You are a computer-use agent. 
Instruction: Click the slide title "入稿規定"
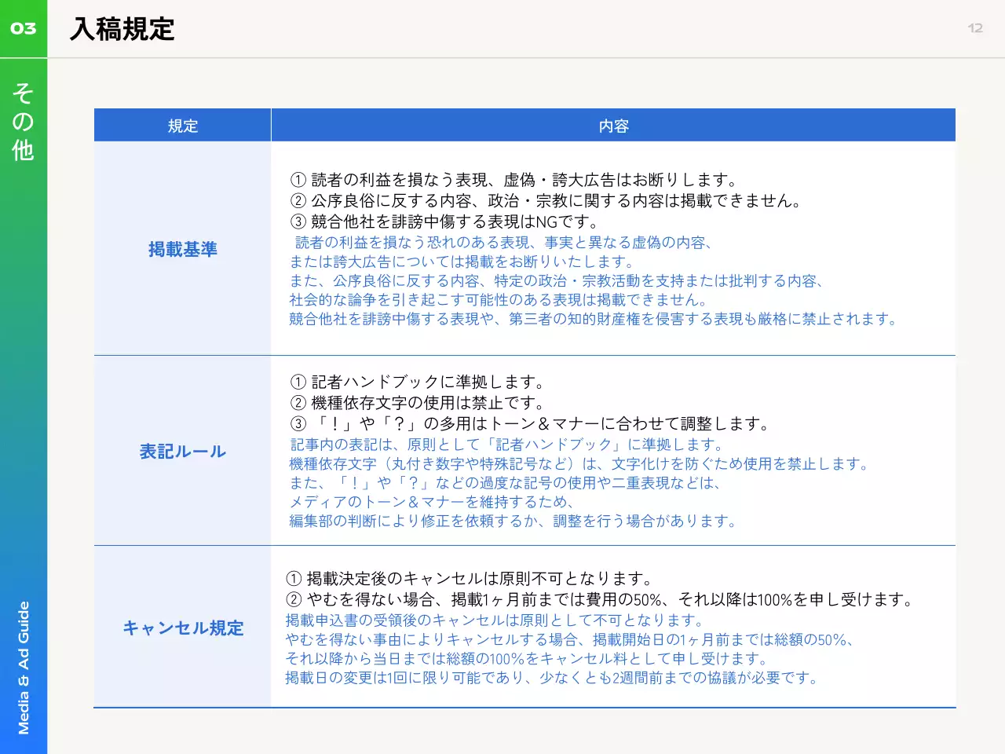(x=122, y=29)
